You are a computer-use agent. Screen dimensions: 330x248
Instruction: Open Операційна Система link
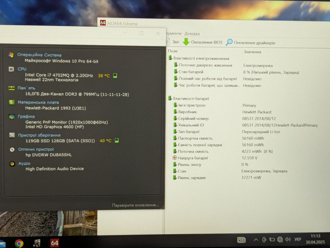click(39, 55)
